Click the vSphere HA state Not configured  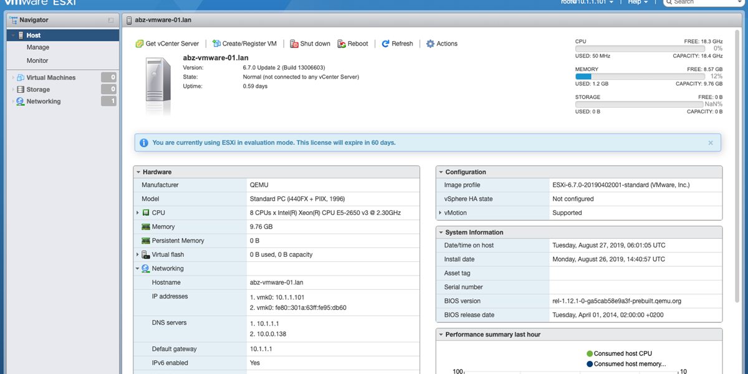(573, 199)
